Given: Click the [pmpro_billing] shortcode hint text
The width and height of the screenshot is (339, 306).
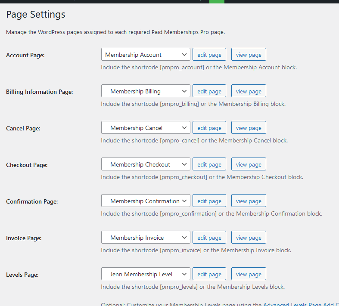Looking at the screenshot, I should [193, 104].
